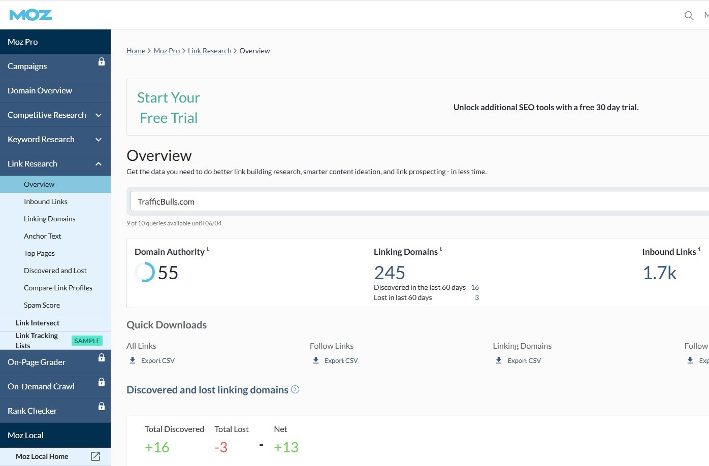
Task: Click the Rank Checker lock icon
Action: coord(102,406)
